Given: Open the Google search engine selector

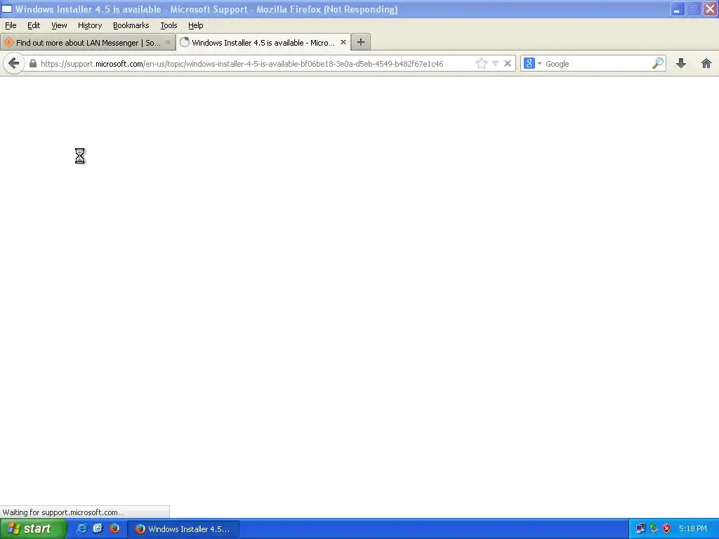Looking at the screenshot, I should click(x=532, y=63).
